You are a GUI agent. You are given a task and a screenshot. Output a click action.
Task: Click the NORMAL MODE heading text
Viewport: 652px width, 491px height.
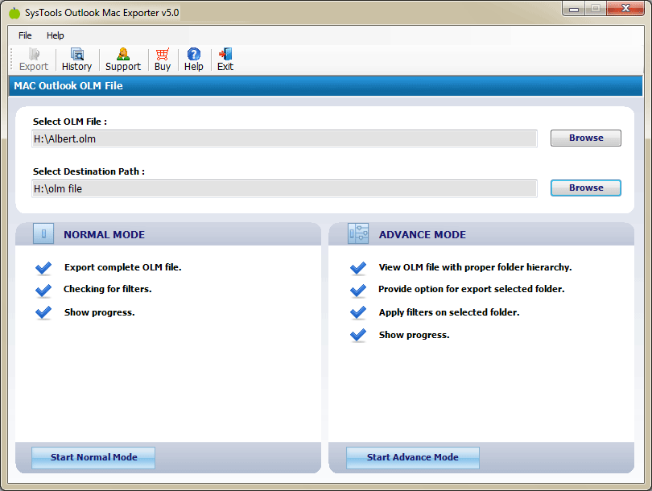point(105,234)
